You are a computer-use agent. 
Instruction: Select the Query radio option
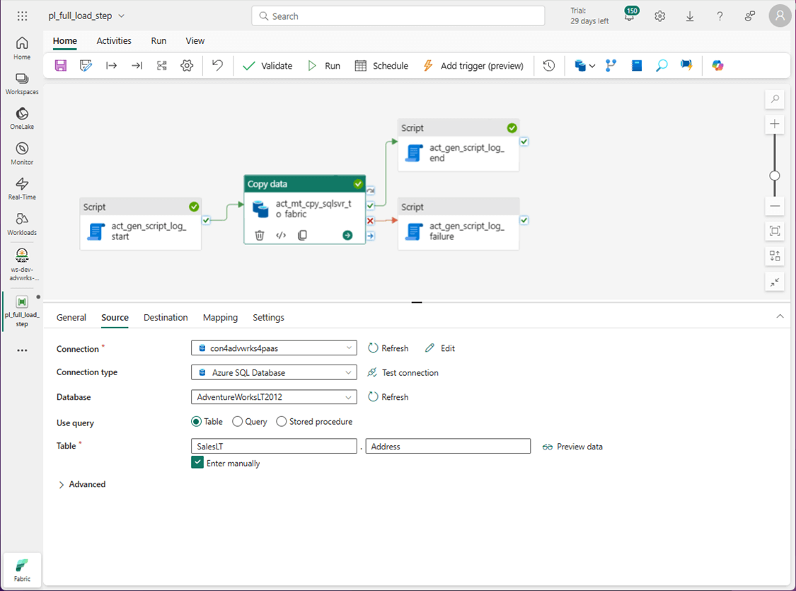click(237, 421)
